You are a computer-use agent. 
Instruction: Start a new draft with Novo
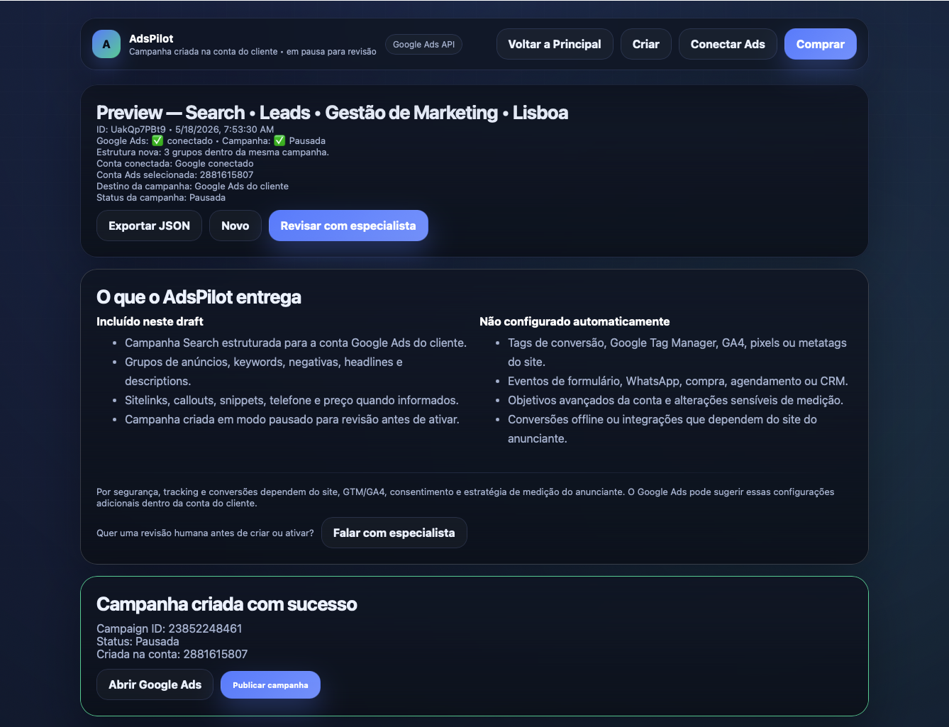point(235,226)
